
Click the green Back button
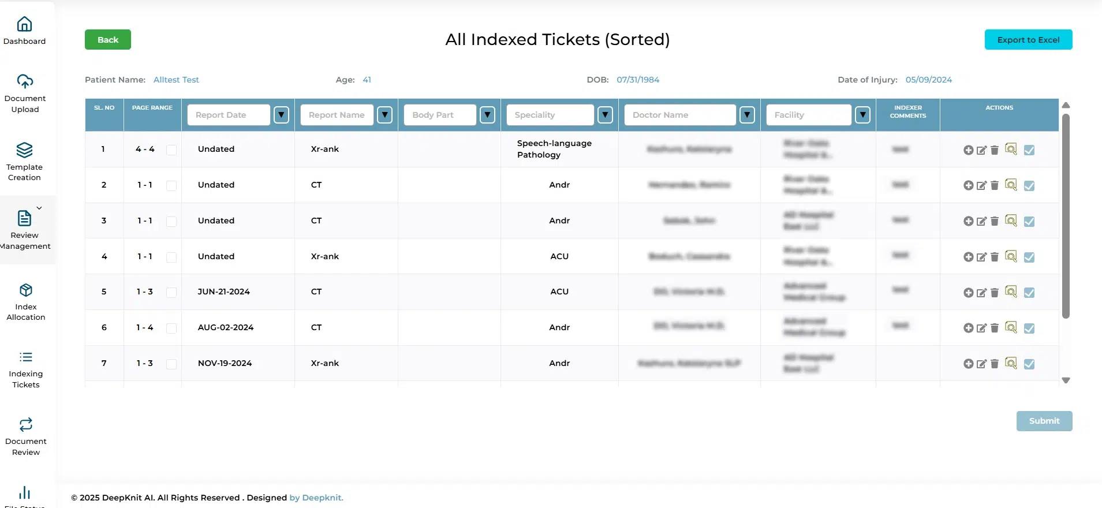point(108,40)
